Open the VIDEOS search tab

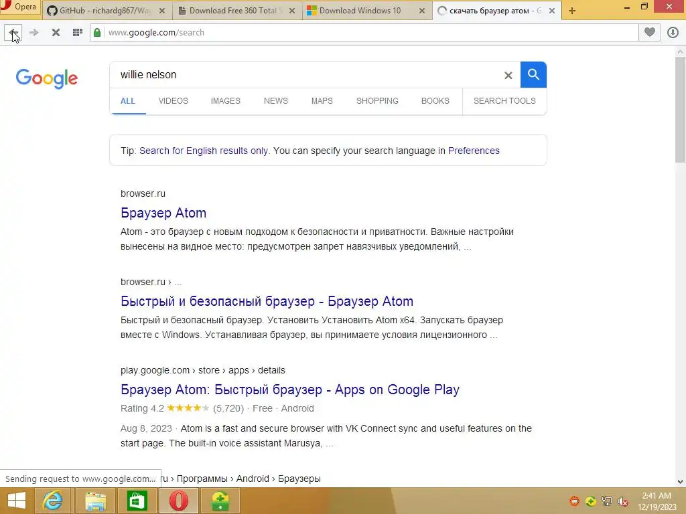click(x=174, y=101)
